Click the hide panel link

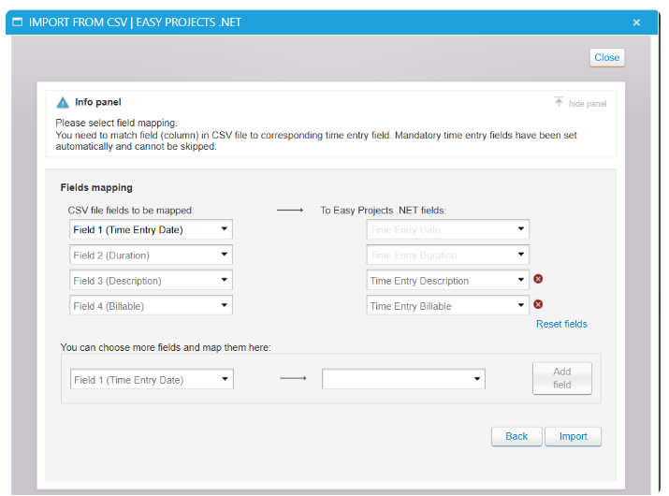(588, 104)
